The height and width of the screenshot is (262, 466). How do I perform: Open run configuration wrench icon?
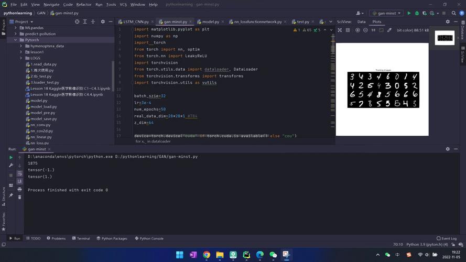pos(11,165)
